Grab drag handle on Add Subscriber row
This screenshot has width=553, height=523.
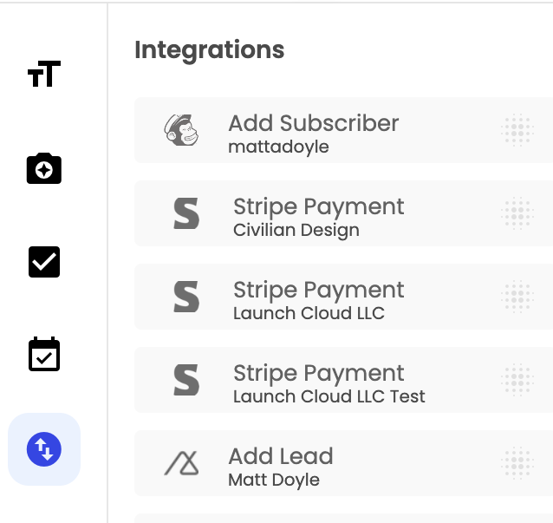pyautogui.click(x=517, y=130)
